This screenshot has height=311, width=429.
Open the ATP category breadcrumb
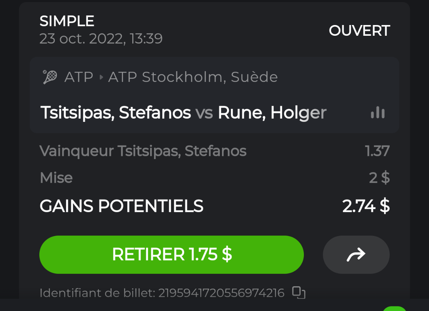pos(79,77)
